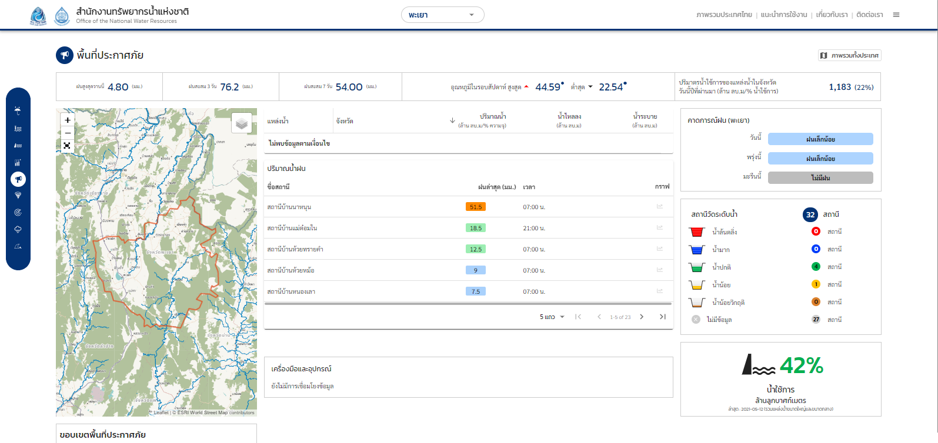The width and height of the screenshot is (938, 443).
Task: Click the 42% usable water figure
Action: click(x=802, y=365)
